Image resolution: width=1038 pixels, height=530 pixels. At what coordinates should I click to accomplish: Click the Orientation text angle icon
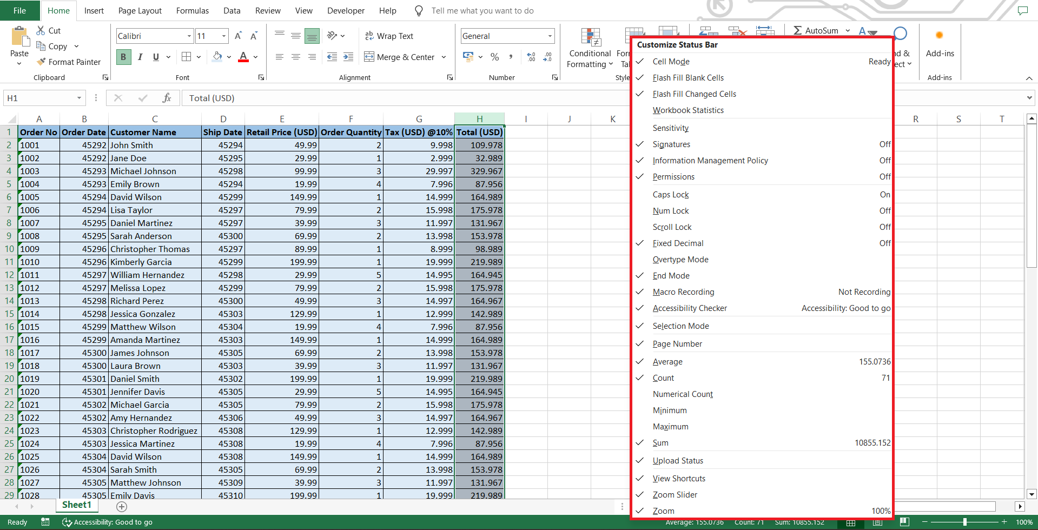[332, 36]
